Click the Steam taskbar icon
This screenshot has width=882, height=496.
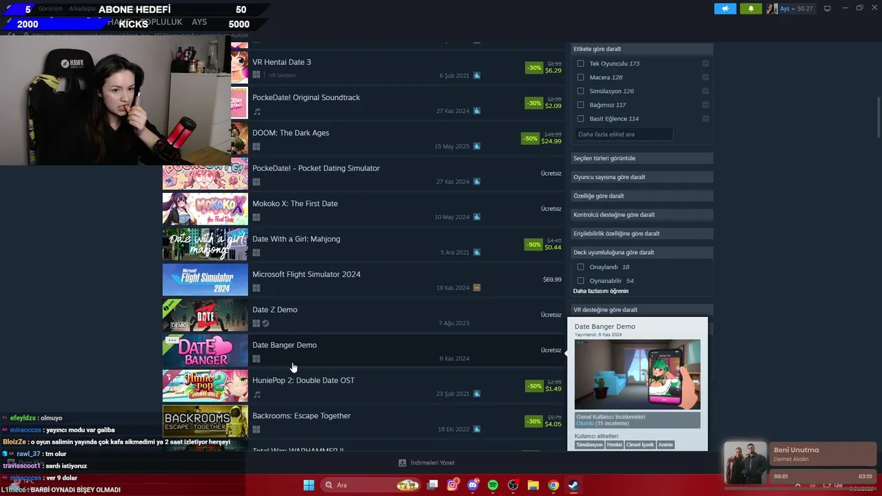pyautogui.click(x=573, y=485)
